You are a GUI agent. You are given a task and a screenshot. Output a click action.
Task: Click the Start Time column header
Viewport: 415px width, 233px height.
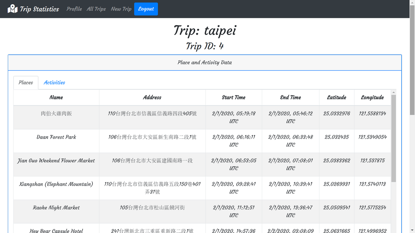234,97
